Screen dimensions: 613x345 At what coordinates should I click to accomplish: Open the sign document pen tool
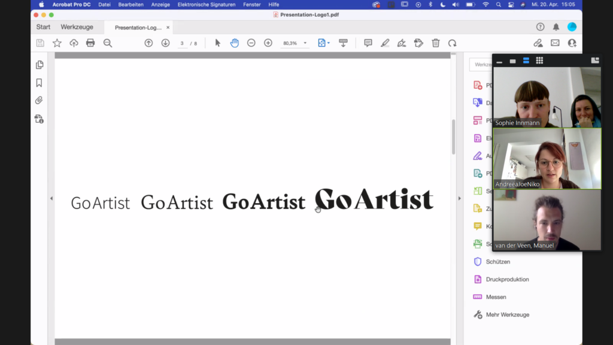pyautogui.click(x=402, y=43)
